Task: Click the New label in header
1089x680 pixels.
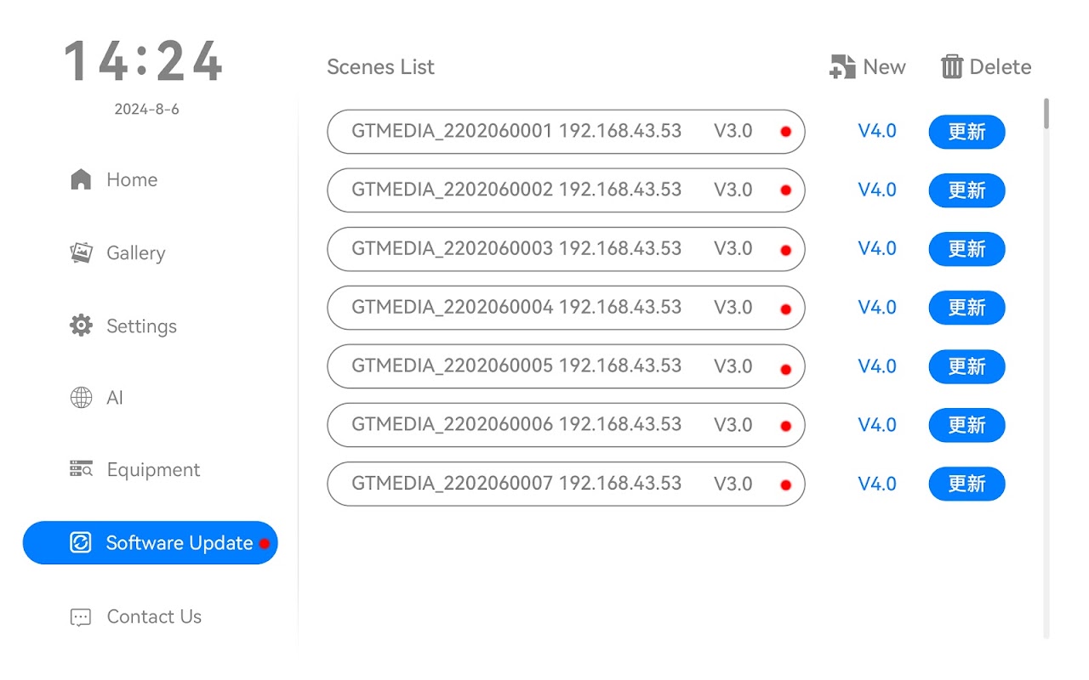Action: coord(884,67)
